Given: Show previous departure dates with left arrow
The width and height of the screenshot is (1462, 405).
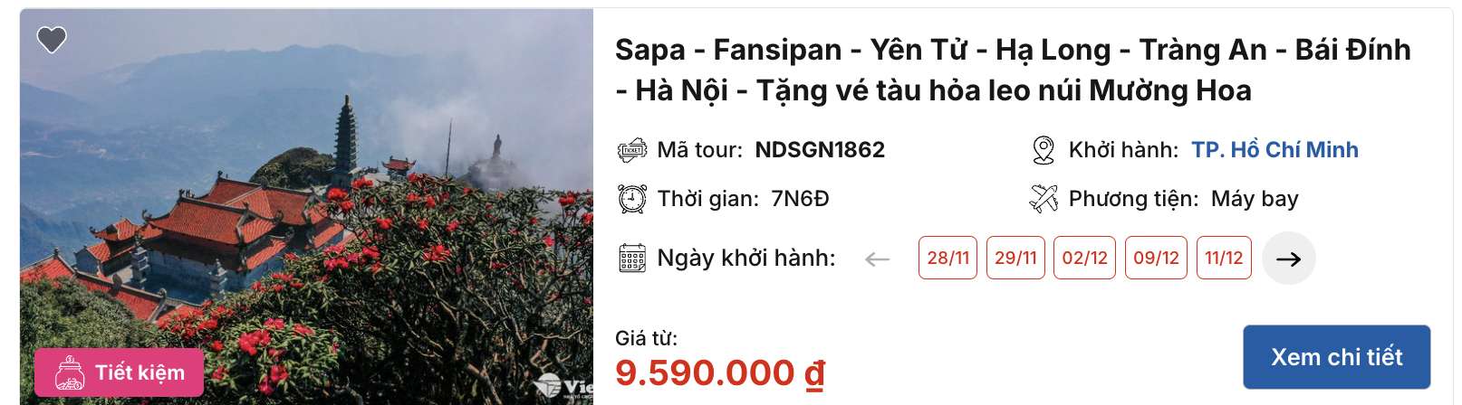Looking at the screenshot, I should 877,259.
